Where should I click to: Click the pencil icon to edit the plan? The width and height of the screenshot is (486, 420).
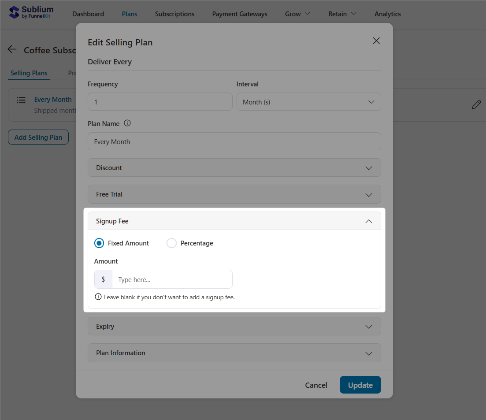click(476, 104)
